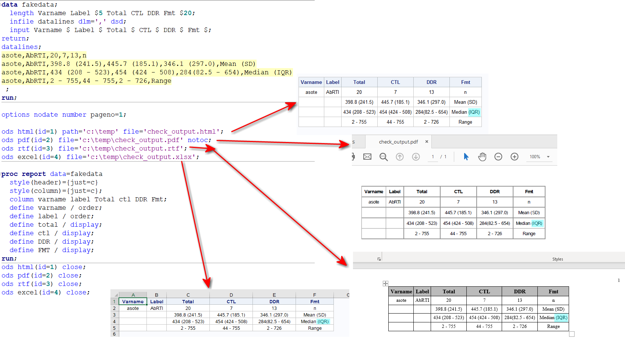Viewport: 625px width, 350px height.
Task: Go to next page with down arrow
Action: click(416, 157)
